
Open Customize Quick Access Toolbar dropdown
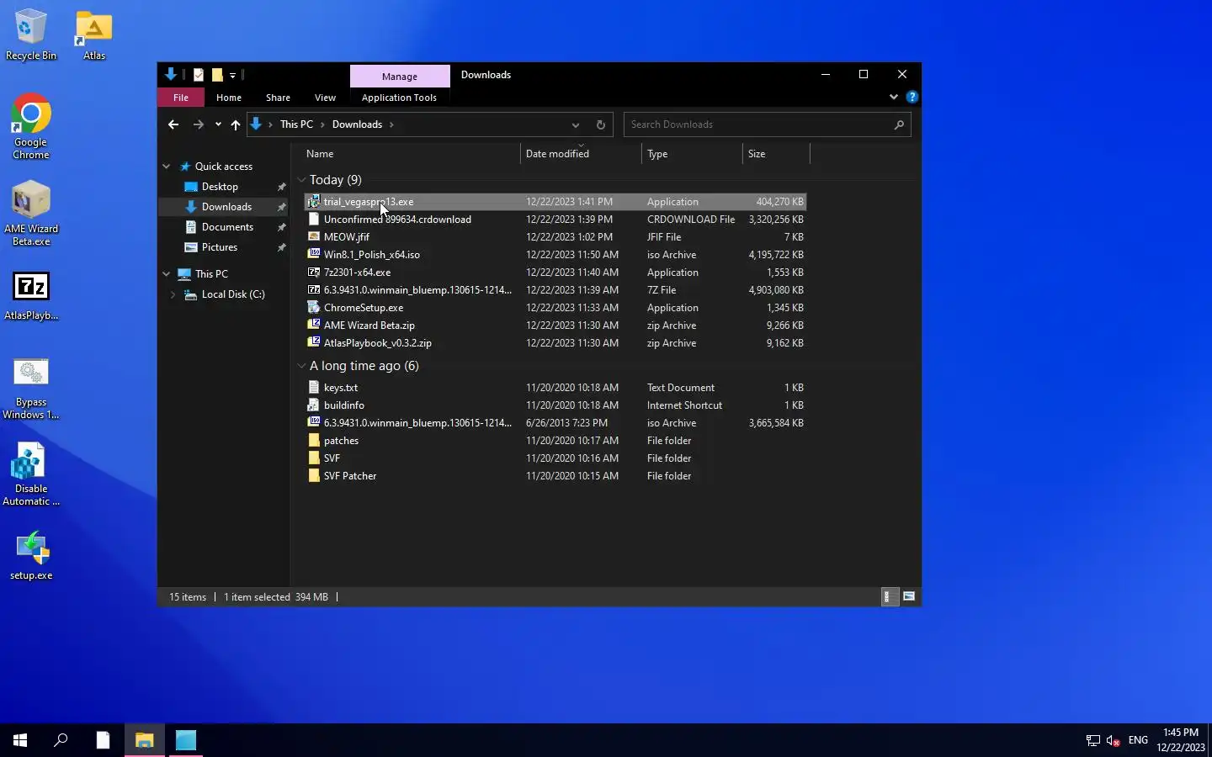coord(233,76)
